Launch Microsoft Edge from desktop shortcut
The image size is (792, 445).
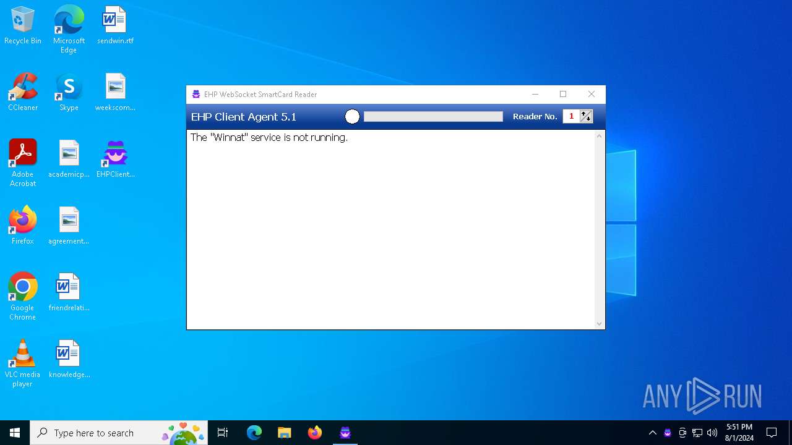pyautogui.click(x=69, y=29)
